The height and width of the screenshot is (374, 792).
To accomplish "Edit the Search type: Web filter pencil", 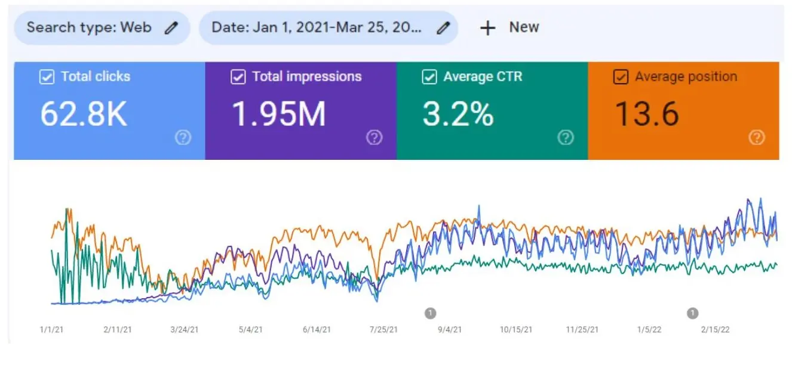I will pos(171,27).
